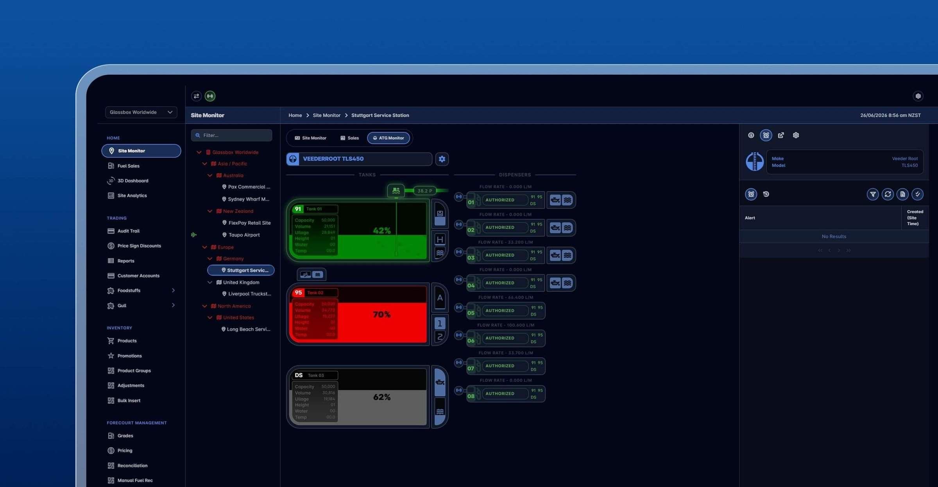Open the Glassbox Worldwide organization dropdown
The height and width of the screenshot is (487, 938).
point(141,112)
